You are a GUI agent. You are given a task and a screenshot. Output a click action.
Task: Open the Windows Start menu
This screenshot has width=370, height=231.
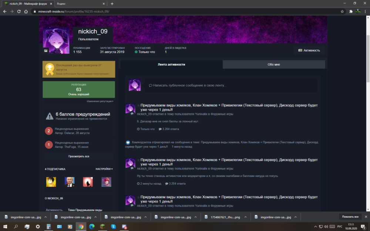coord(5,227)
